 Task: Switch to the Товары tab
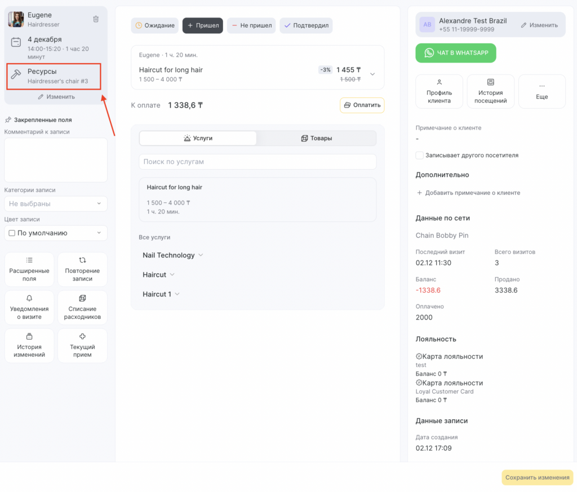316,138
